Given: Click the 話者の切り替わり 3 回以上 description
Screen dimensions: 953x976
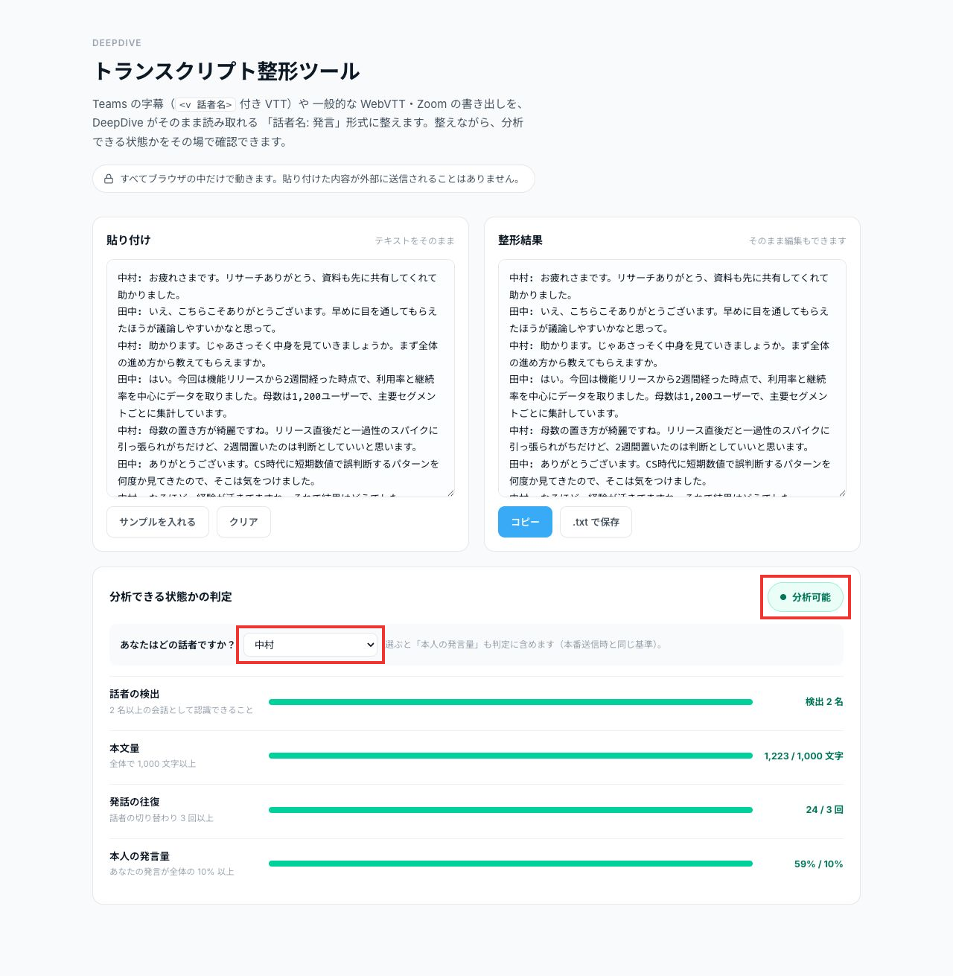Looking at the screenshot, I should 162,818.
